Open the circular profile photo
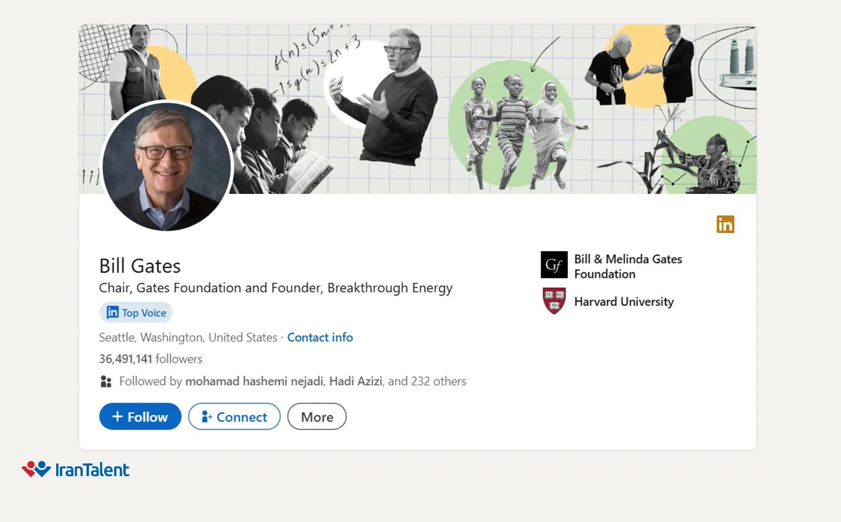Screen dimensions: 841x522 point(167,167)
